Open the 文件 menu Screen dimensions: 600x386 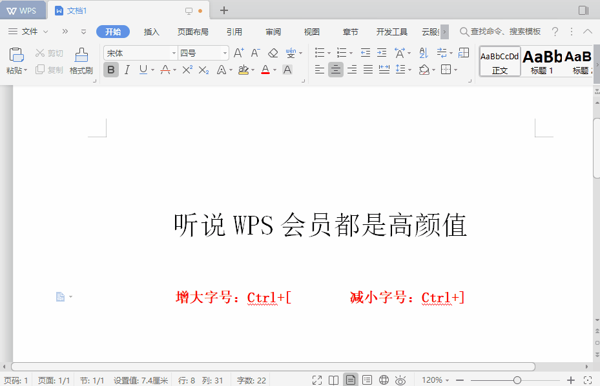coord(28,32)
